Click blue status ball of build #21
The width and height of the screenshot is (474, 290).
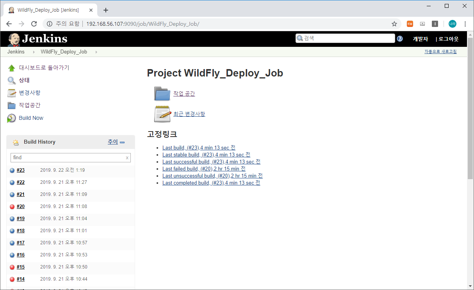tap(12, 194)
